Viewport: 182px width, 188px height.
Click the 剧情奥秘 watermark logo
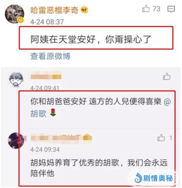[154, 178]
